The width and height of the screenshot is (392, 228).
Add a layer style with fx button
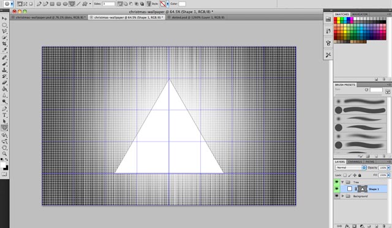[x=347, y=226]
